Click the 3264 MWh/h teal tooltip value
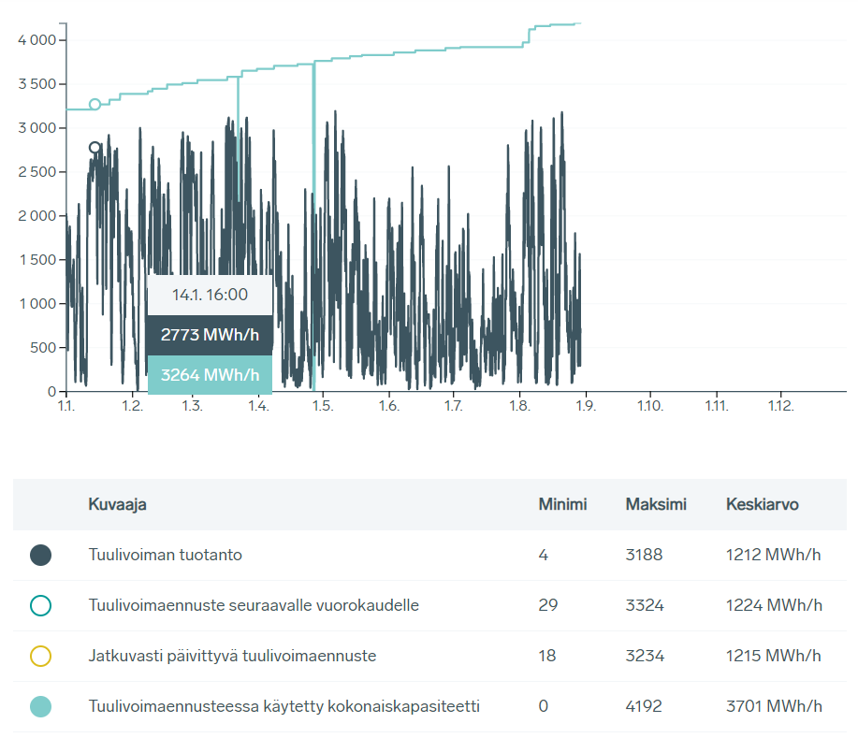 210,375
